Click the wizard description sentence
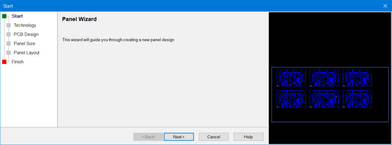The width and height of the screenshot is (392, 145). (118, 40)
